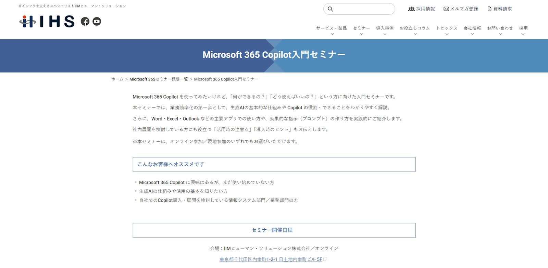This screenshot has width=548, height=268.
Task: Expand chevron under サービス・製品
Action: (x=332, y=34)
